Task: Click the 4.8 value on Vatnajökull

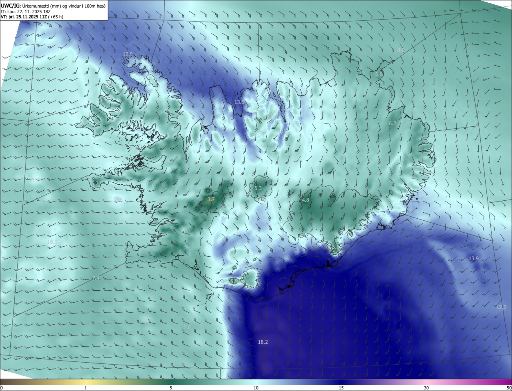Action: coord(306,200)
